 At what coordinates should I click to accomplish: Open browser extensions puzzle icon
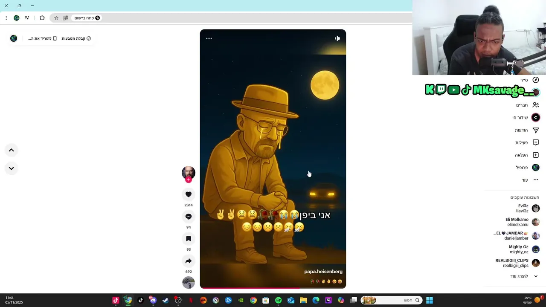(x=42, y=18)
